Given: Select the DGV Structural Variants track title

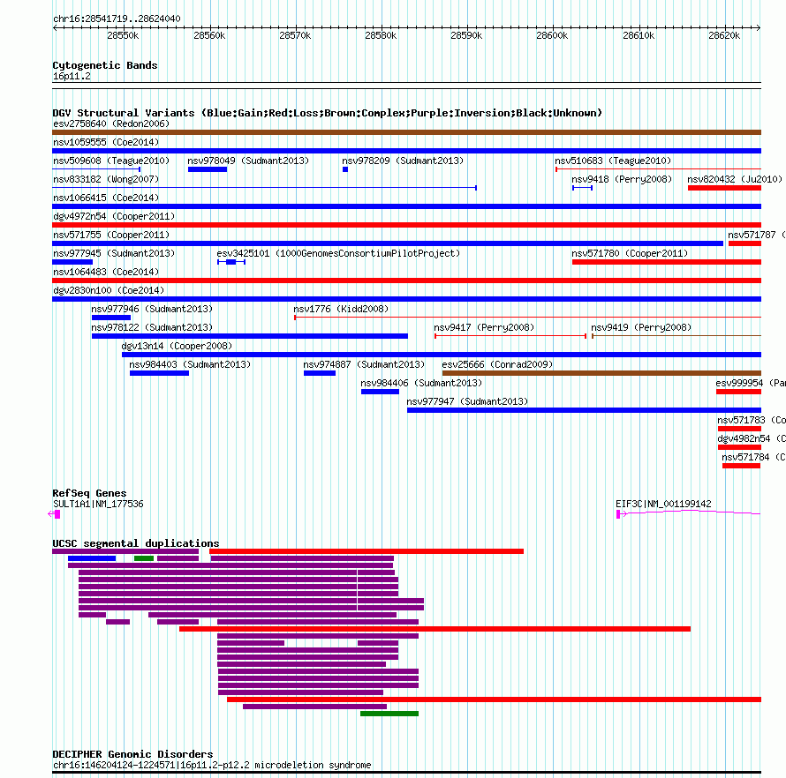Looking at the screenshot, I should click(x=328, y=113).
